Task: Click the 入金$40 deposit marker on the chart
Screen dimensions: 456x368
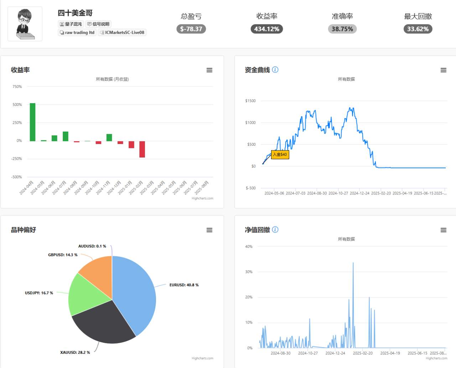Action: point(280,154)
